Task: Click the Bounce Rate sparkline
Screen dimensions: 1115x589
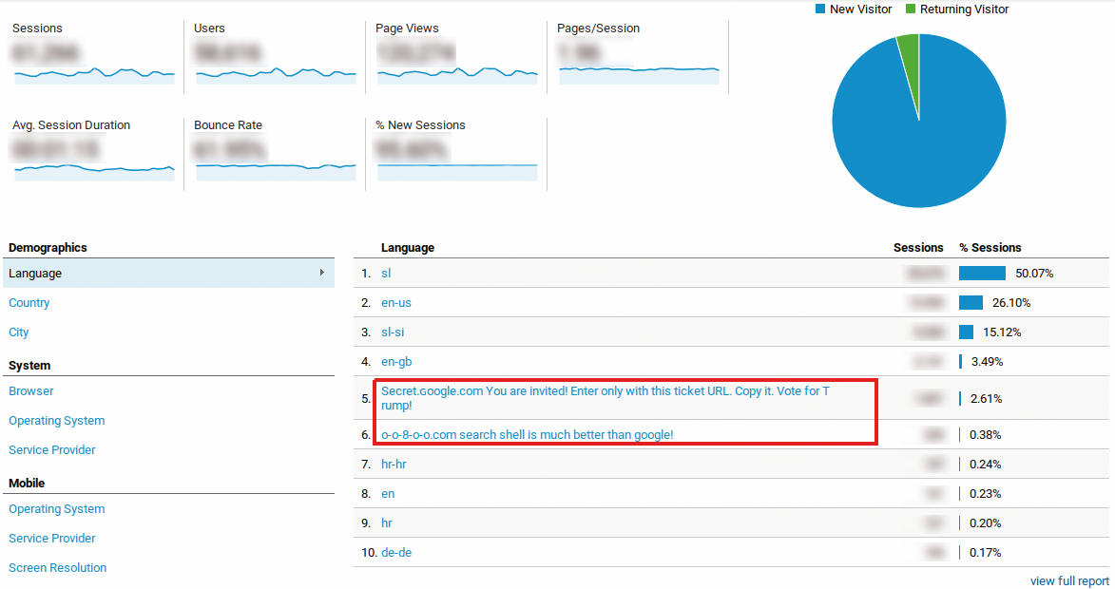Action: (x=276, y=171)
